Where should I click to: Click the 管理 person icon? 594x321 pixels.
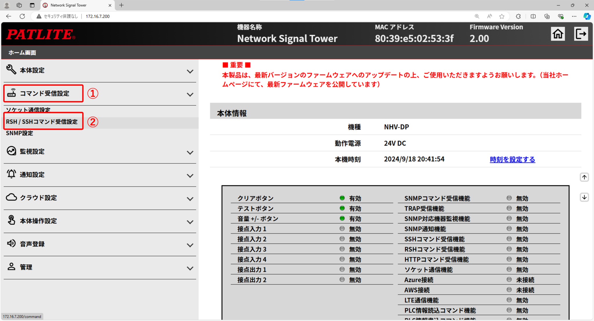pos(11,267)
